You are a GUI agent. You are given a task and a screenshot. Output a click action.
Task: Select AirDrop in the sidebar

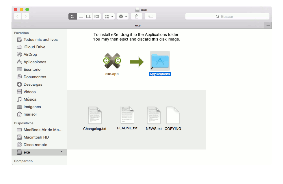pos(30,54)
